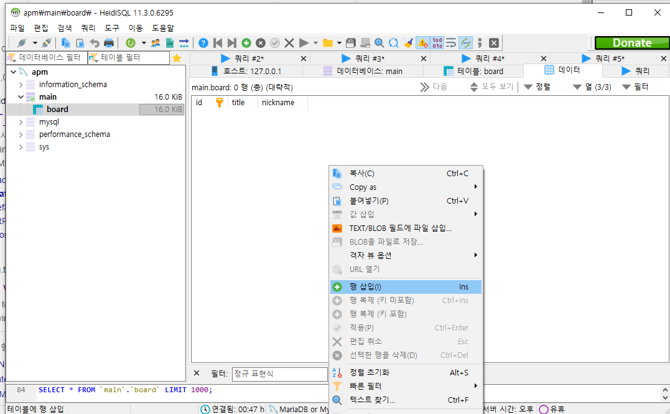670x414 pixels.
Task: Open the 도구 menu
Action: click(112, 28)
